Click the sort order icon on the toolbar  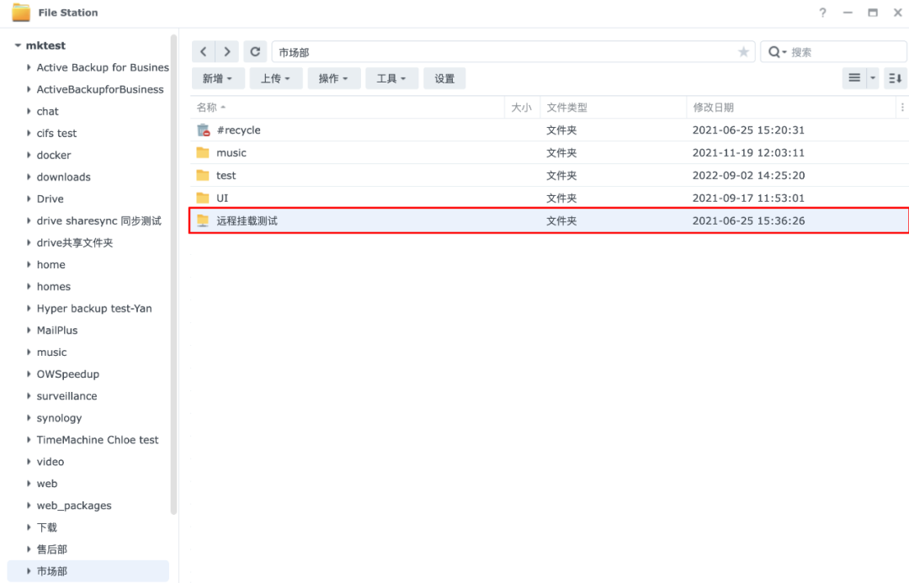click(895, 77)
